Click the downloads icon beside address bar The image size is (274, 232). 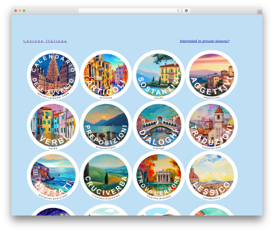pyautogui.click(x=186, y=10)
